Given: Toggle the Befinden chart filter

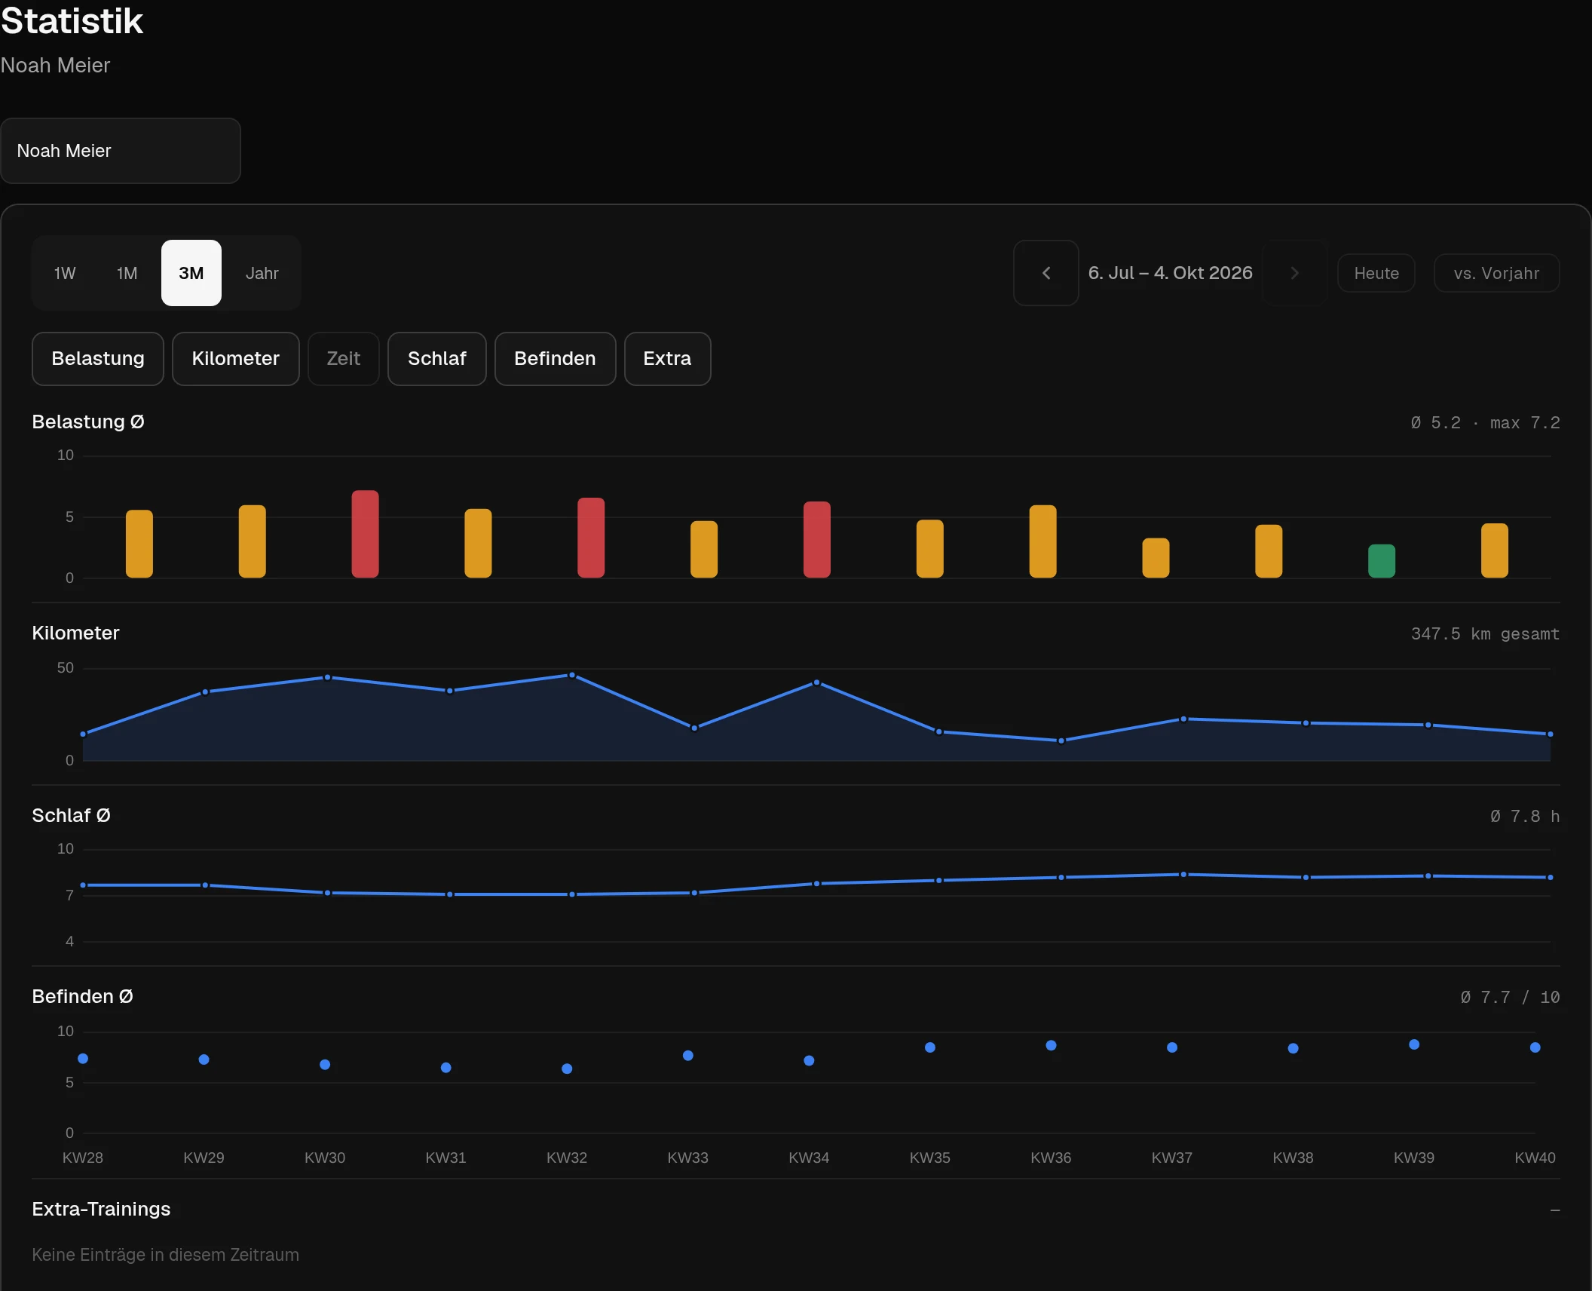Looking at the screenshot, I should tap(556, 359).
